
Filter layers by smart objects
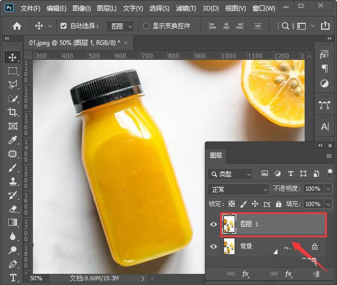[316, 173]
